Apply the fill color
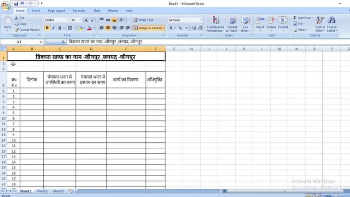This screenshot has height=197, width=350. (x=80, y=28)
